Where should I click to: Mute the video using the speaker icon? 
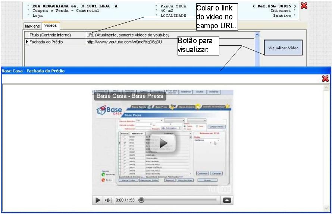point(109,200)
